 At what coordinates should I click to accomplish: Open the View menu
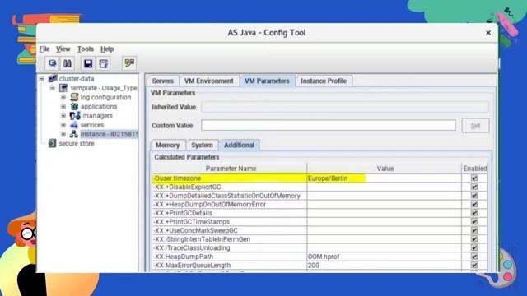(63, 49)
